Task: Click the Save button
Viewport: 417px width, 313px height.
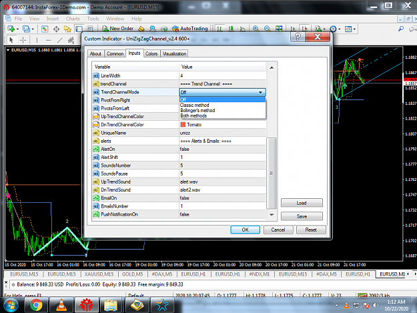Action: [302, 216]
